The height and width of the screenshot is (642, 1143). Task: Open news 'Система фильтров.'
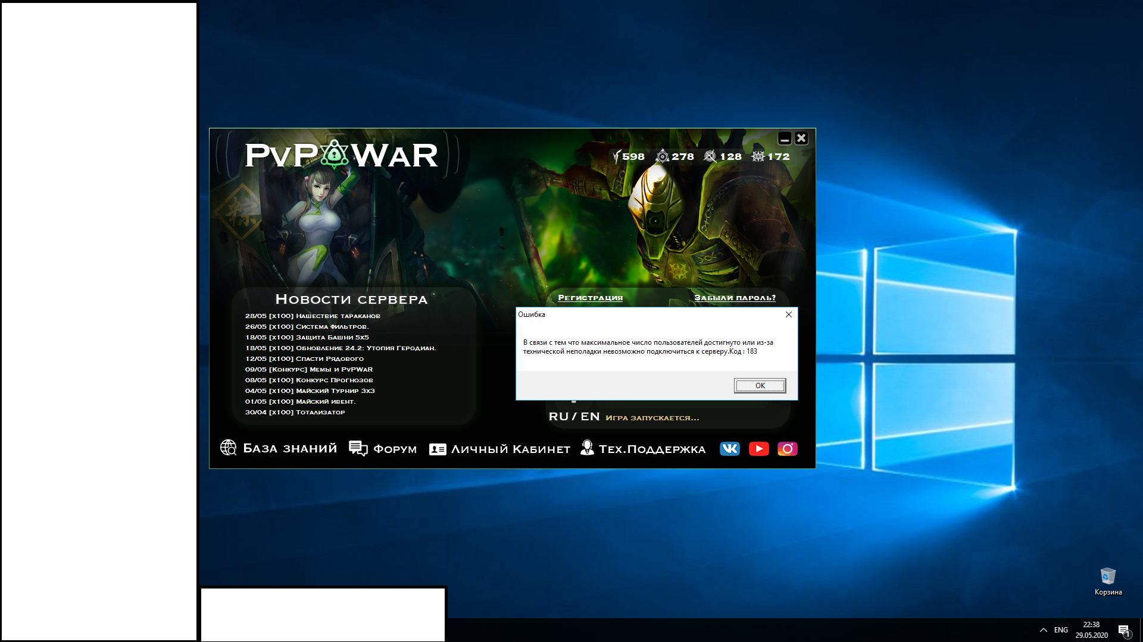(x=307, y=327)
